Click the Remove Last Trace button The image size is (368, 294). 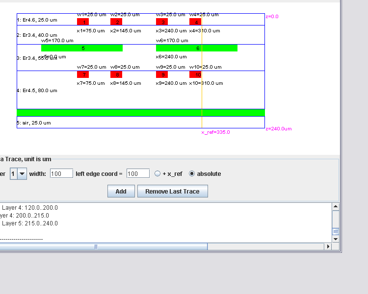coord(172,191)
